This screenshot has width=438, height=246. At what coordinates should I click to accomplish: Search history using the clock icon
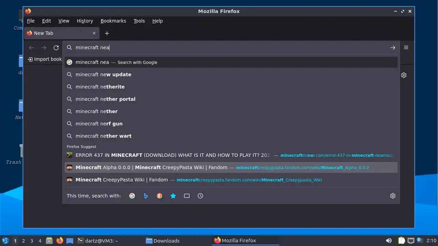click(201, 196)
